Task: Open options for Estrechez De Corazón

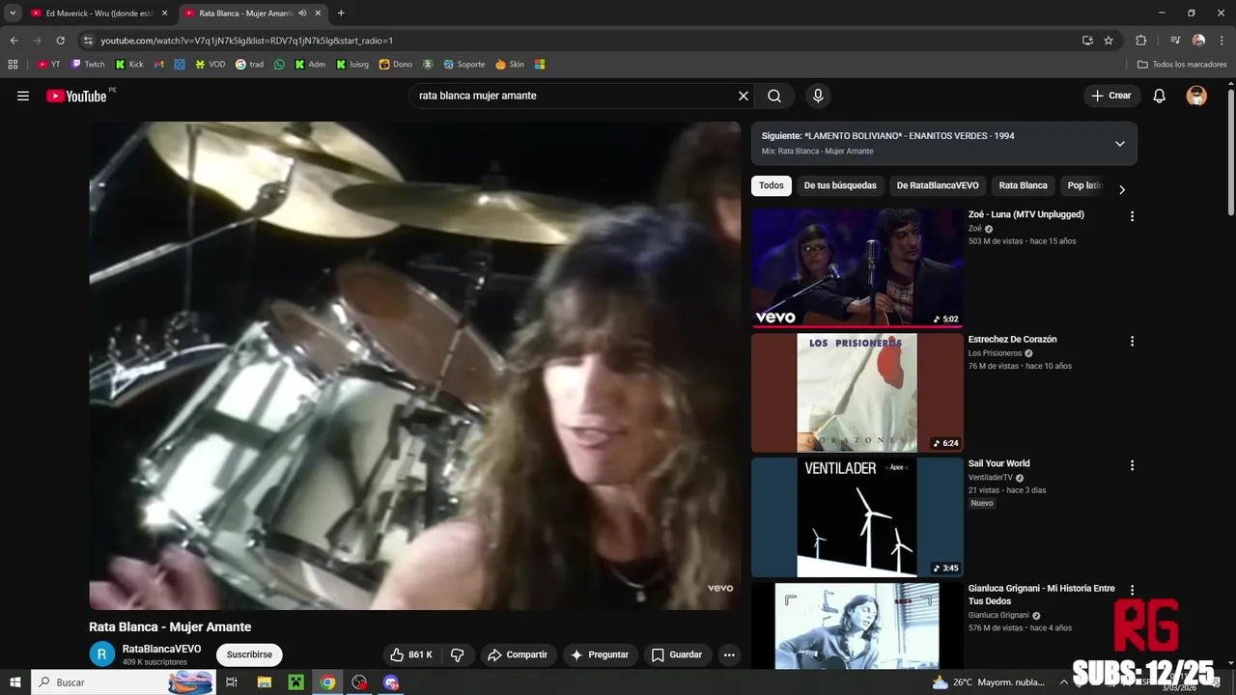Action: pyautogui.click(x=1132, y=341)
